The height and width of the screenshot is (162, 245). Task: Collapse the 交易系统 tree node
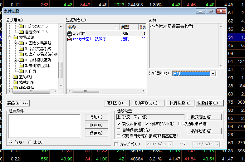[x=10, y=38]
